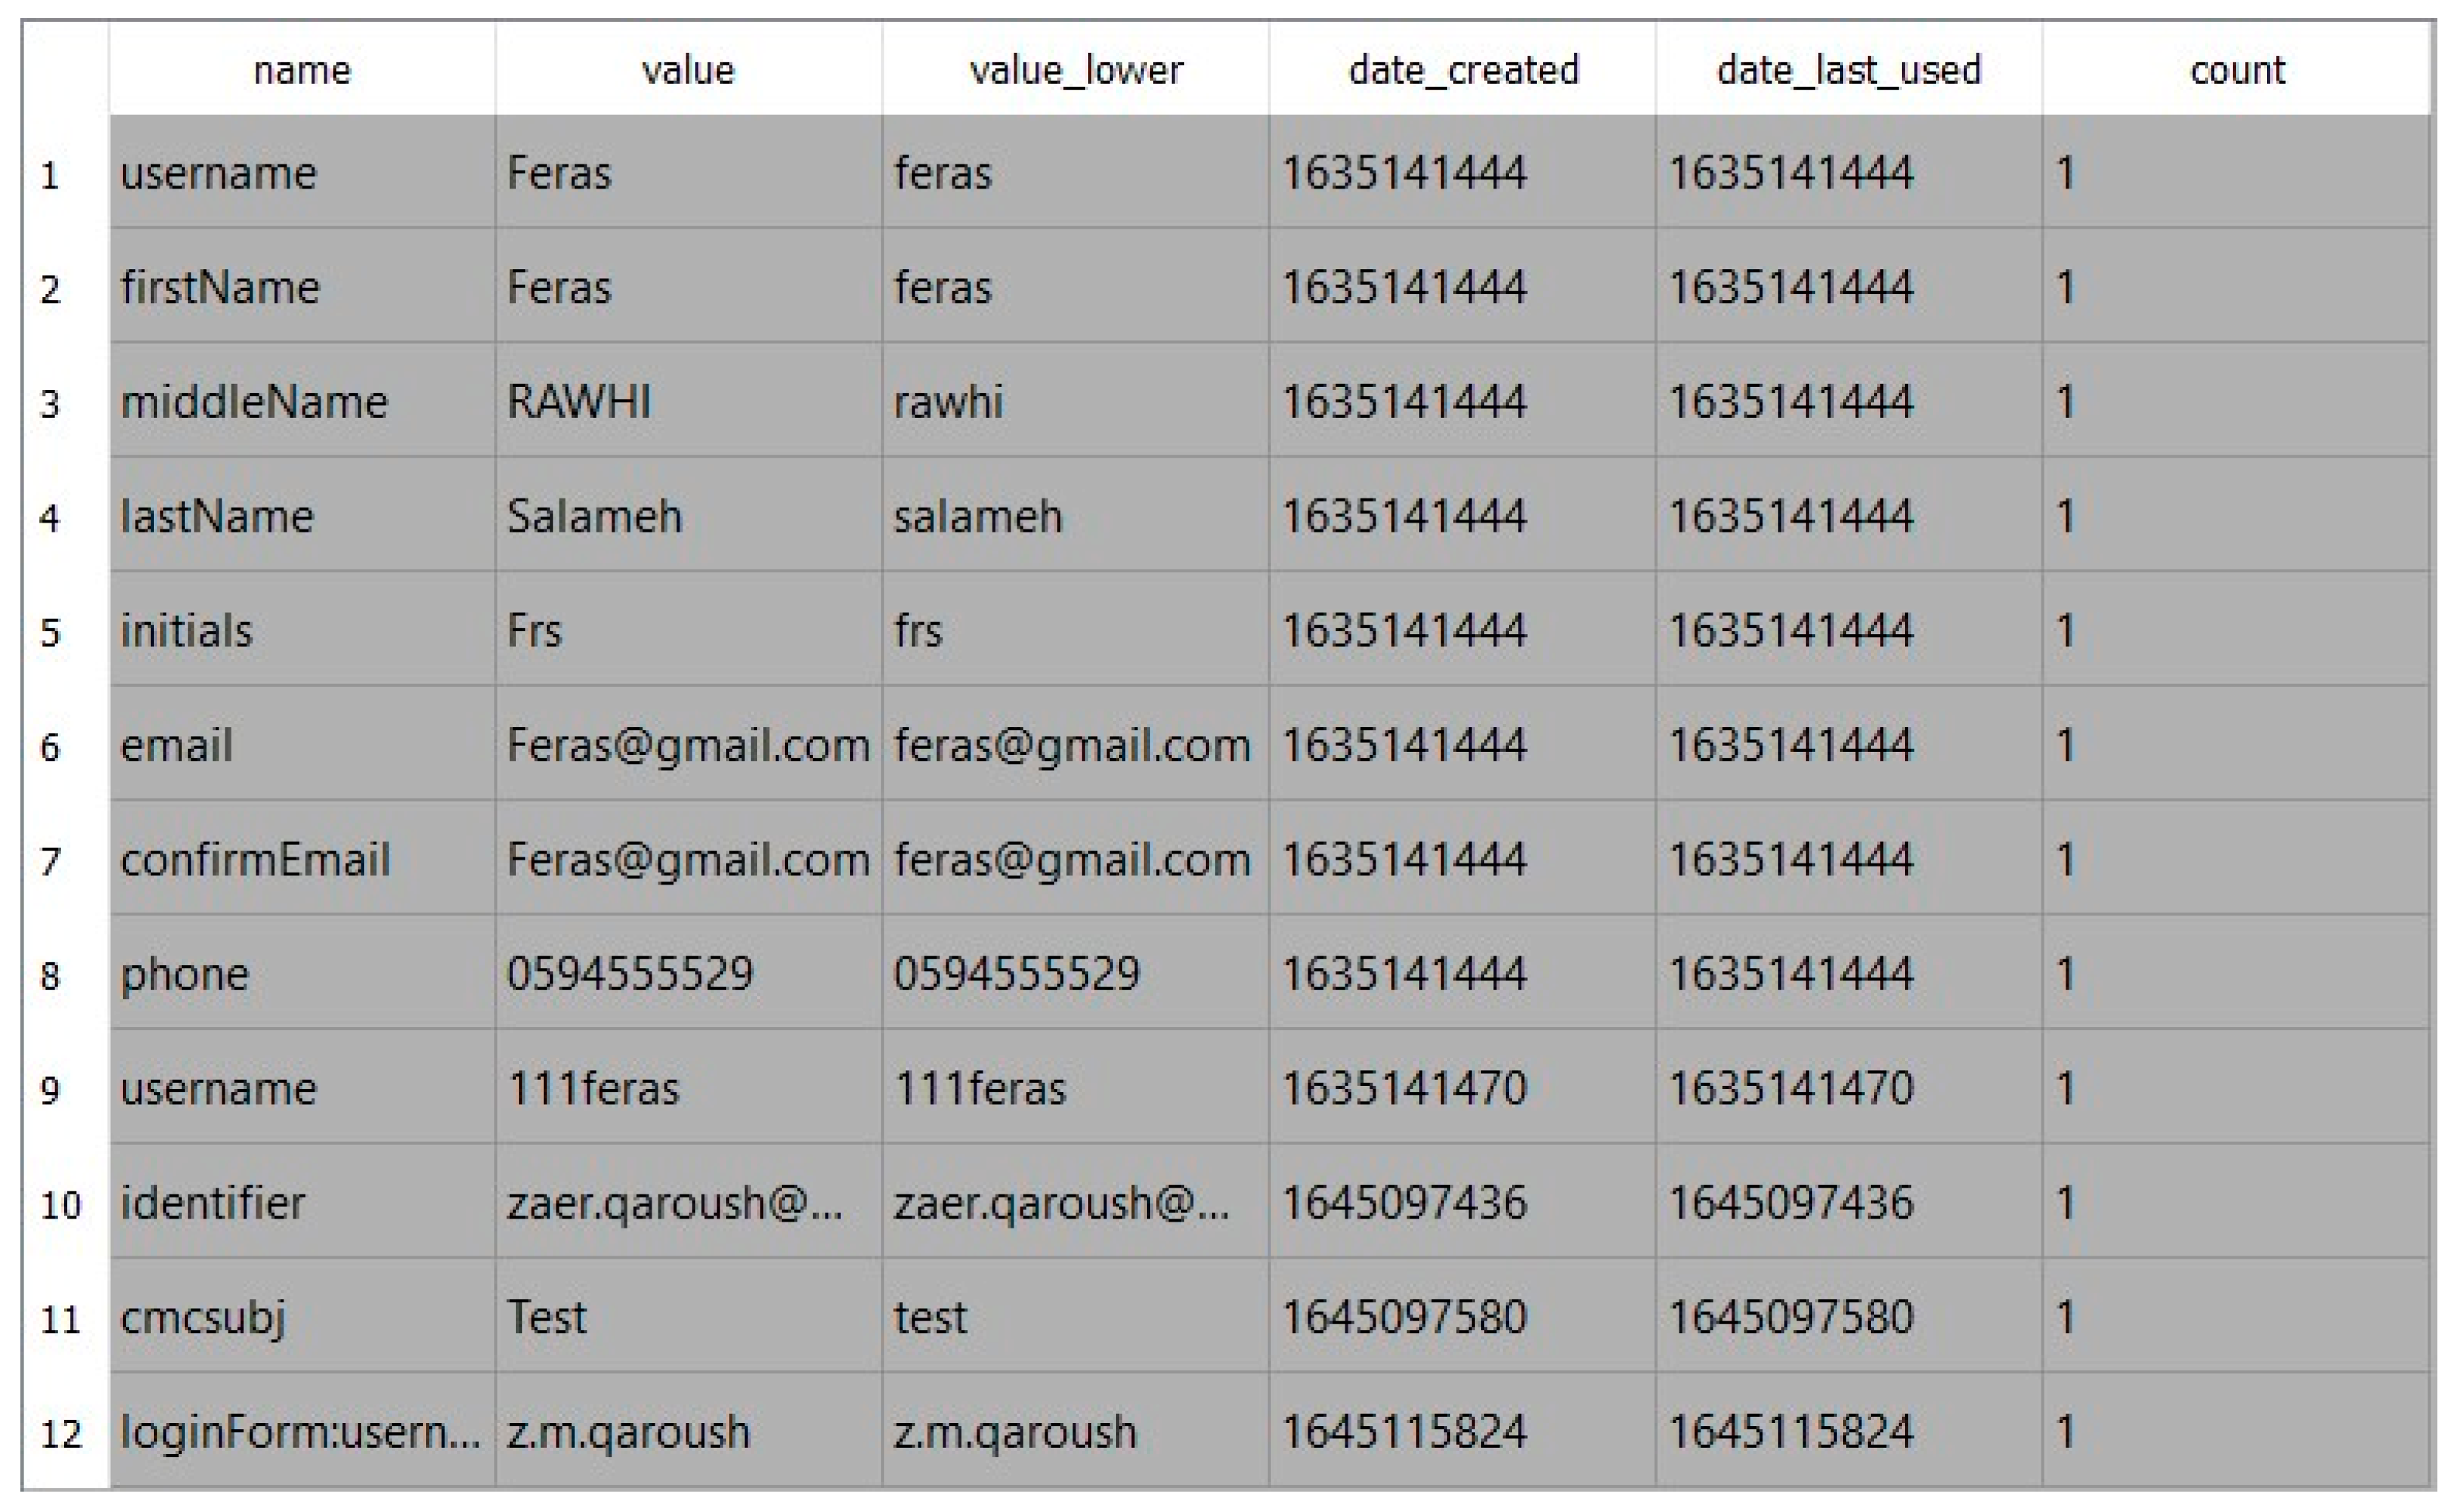Click the 1645115824 date_created cell
This screenshot has height=1512, width=2460.
(x=1404, y=1431)
